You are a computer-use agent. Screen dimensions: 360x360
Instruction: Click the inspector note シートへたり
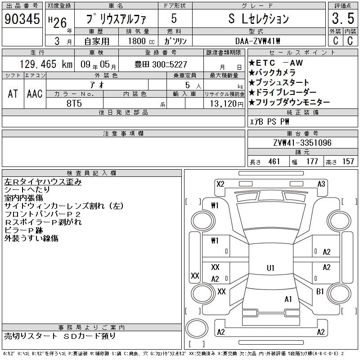point(27,189)
